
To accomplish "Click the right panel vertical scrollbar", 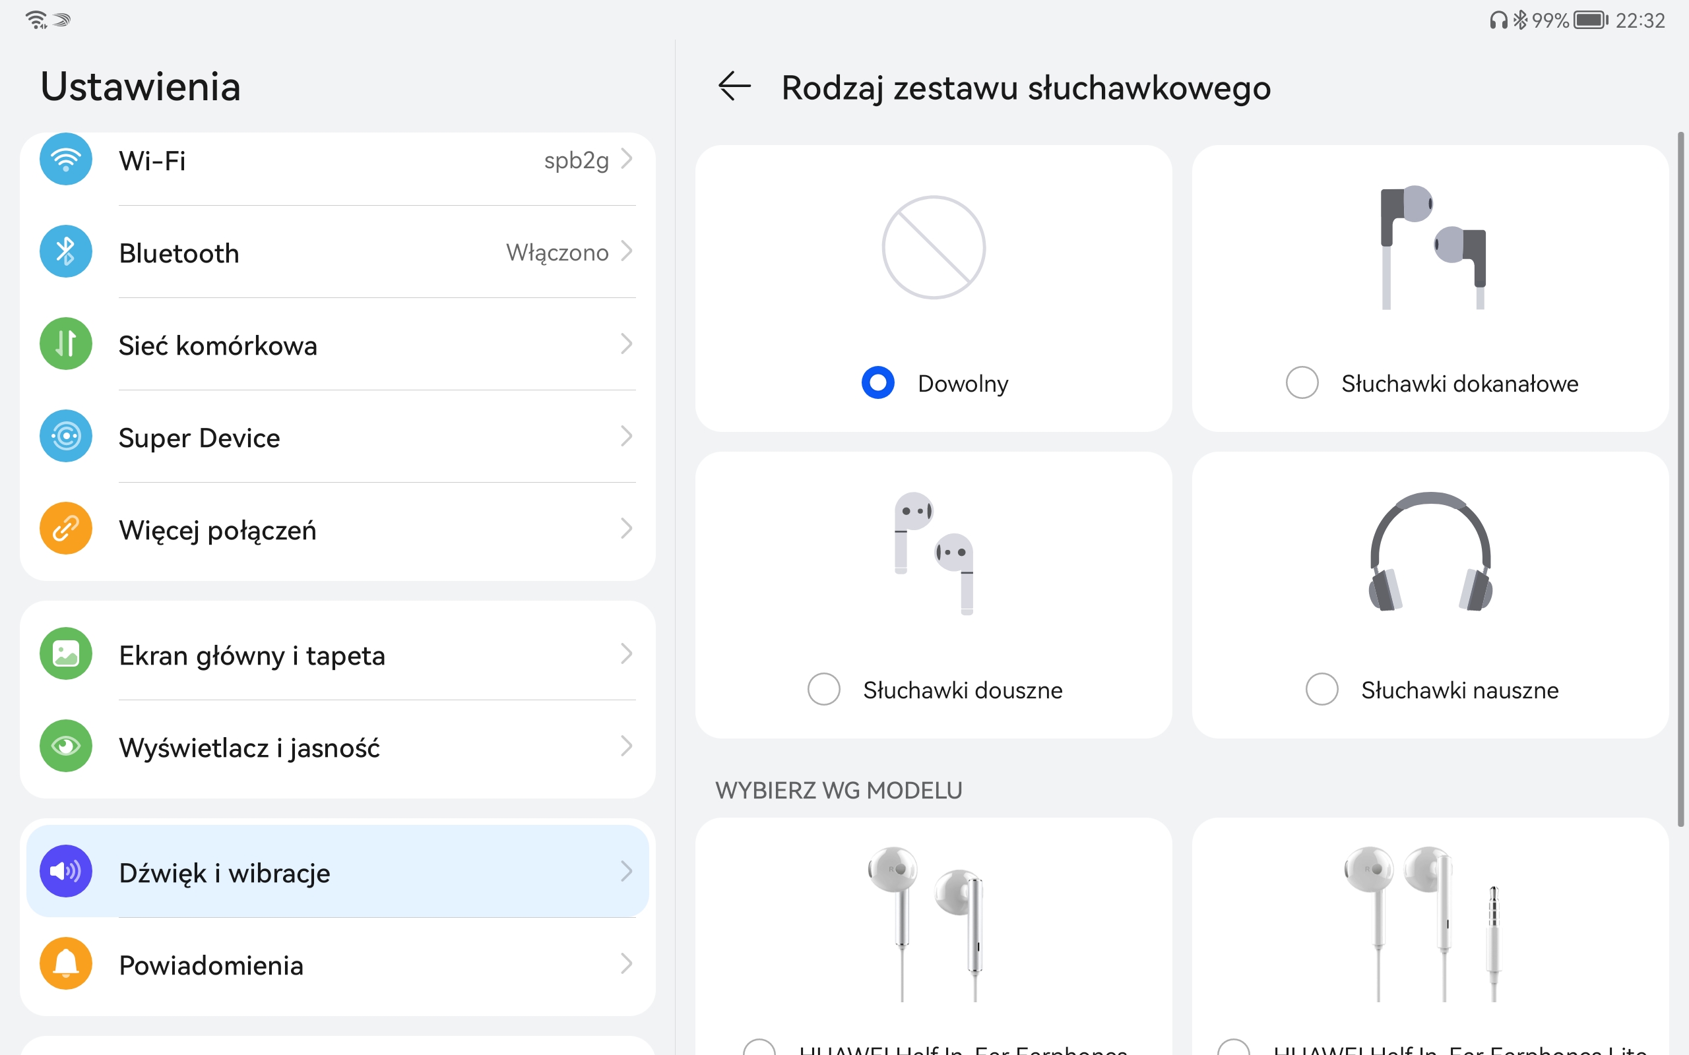I will click(1680, 478).
